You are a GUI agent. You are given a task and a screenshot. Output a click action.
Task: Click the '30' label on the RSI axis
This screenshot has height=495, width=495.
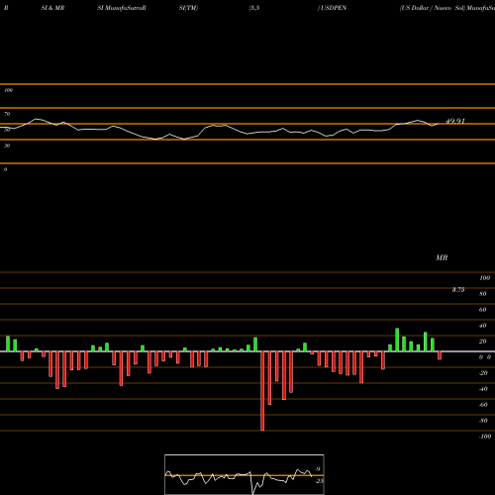coord(7,146)
